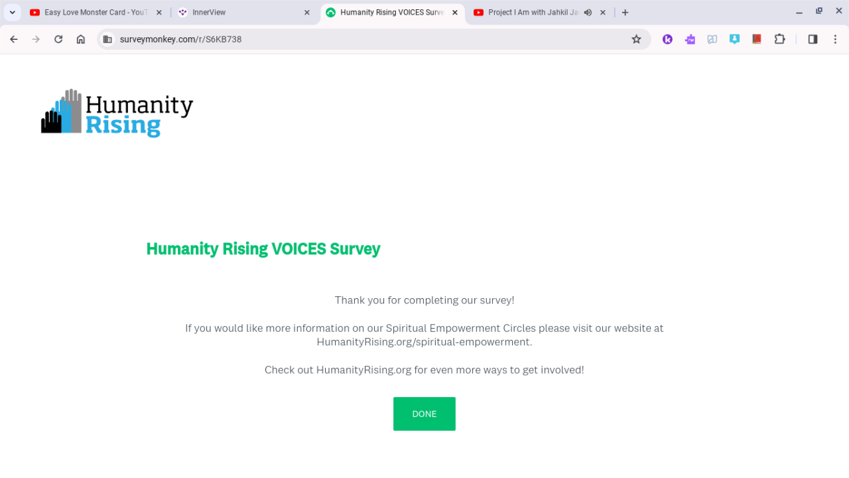This screenshot has width=849, height=478.
Task: Click the purple K extension icon
Action: tap(667, 39)
